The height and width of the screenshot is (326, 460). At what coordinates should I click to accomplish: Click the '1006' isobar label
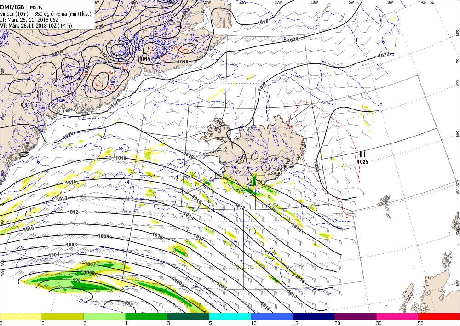tap(72, 245)
